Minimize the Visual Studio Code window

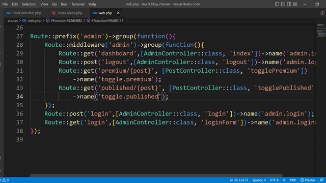coord(305,4)
